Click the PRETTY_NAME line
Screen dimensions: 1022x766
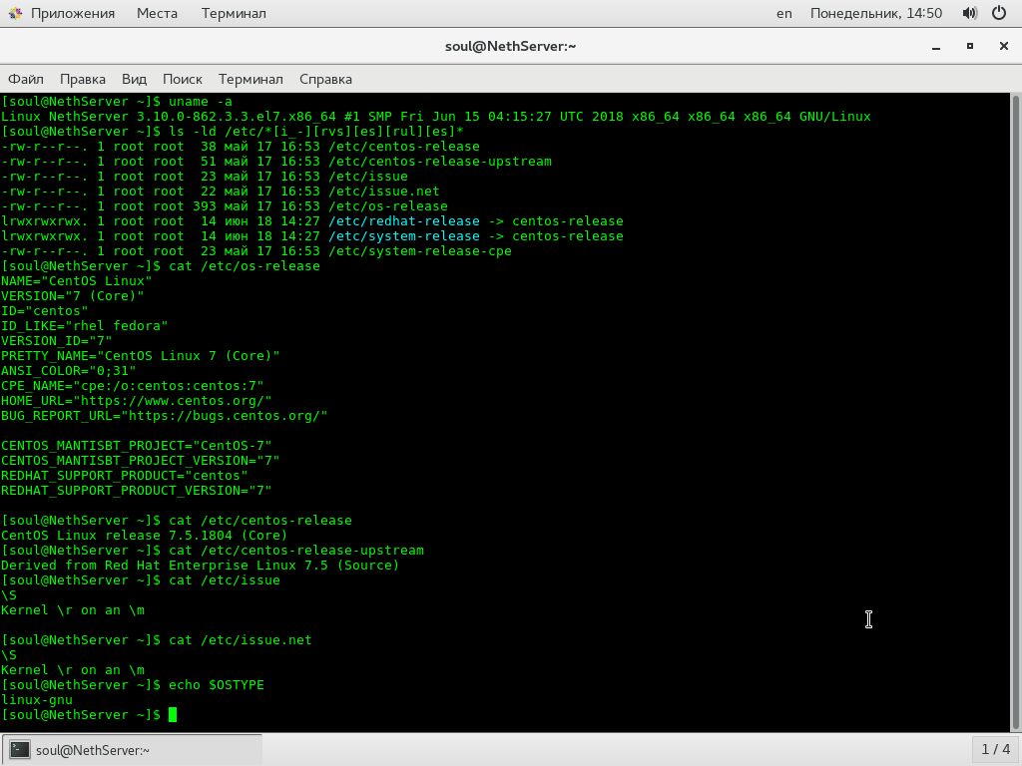pos(140,356)
